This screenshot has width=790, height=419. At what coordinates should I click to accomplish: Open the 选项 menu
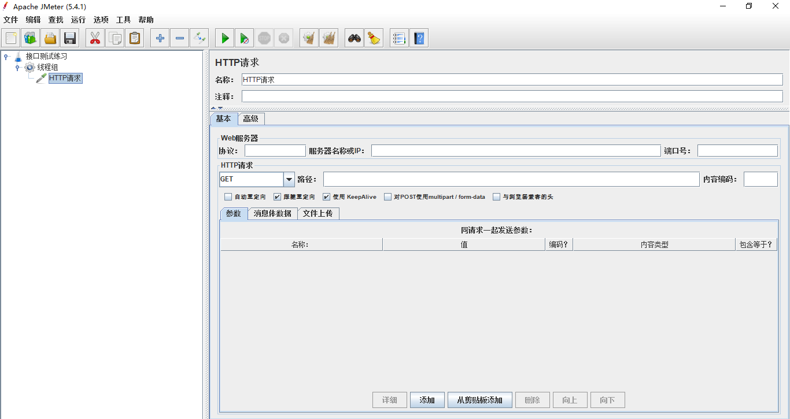point(101,20)
